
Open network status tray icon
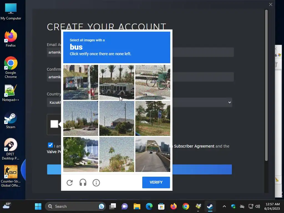251,206
